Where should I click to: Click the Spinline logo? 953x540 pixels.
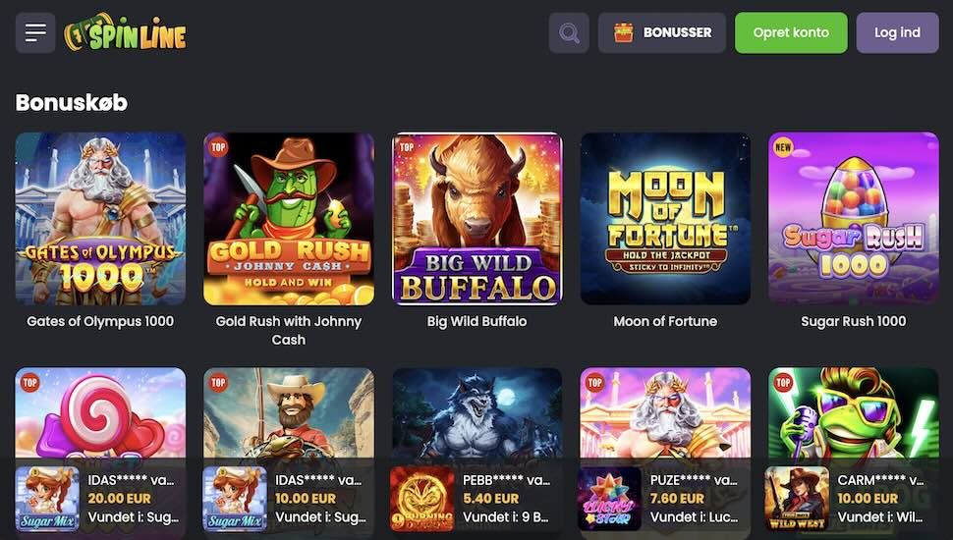pos(125,32)
